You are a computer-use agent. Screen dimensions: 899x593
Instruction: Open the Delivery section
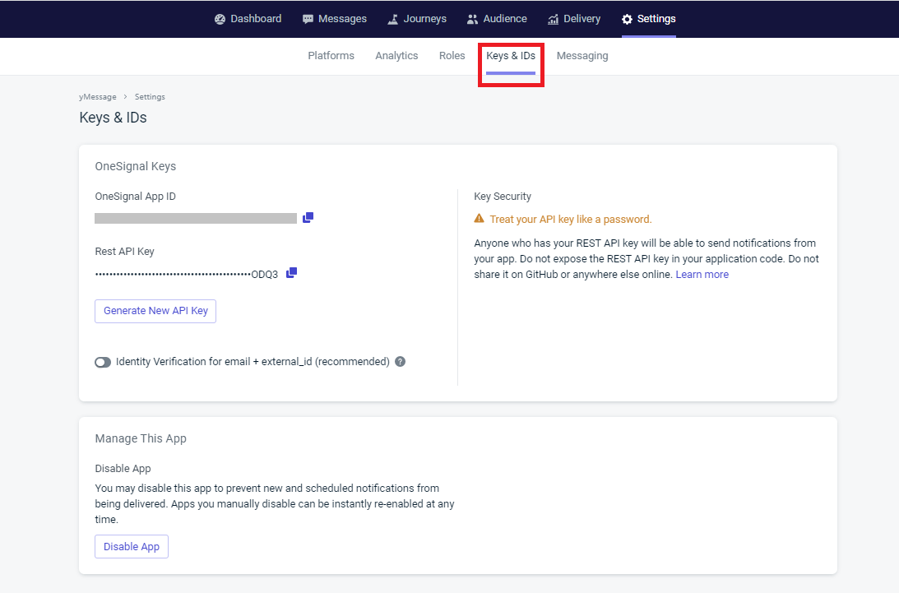click(574, 19)
